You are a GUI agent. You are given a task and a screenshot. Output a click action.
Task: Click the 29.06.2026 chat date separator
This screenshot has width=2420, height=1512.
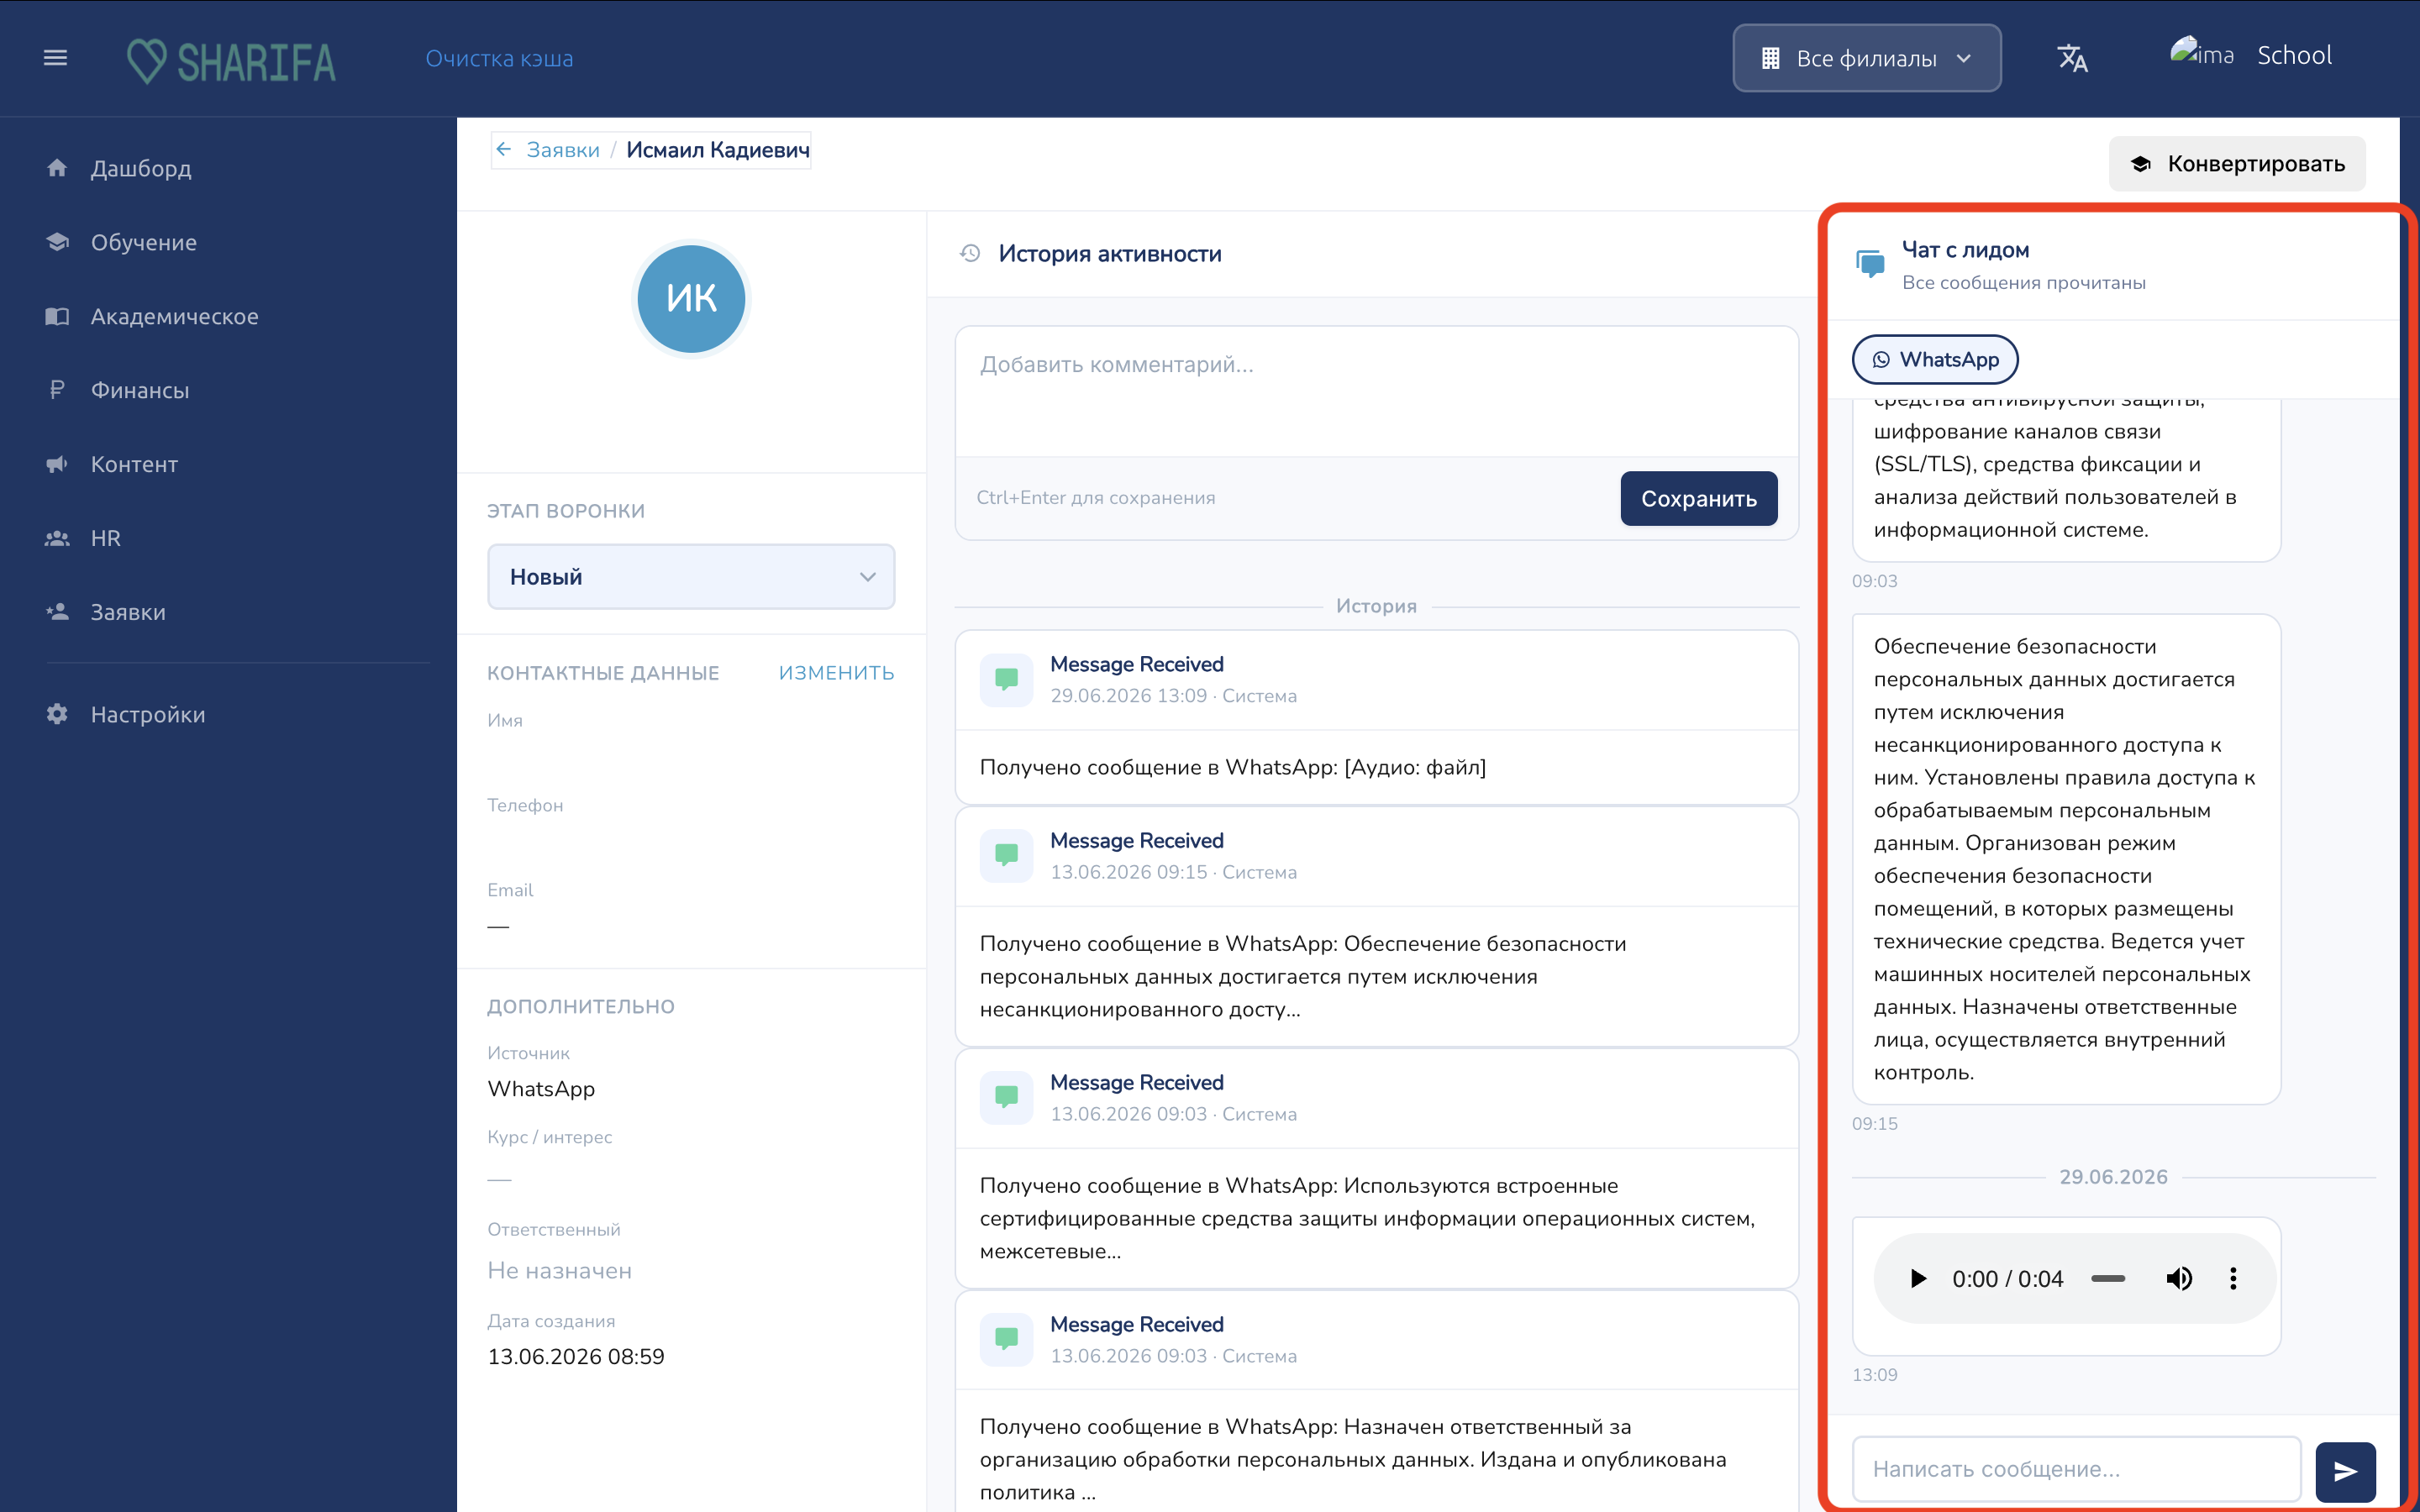pos(2113,1177)
